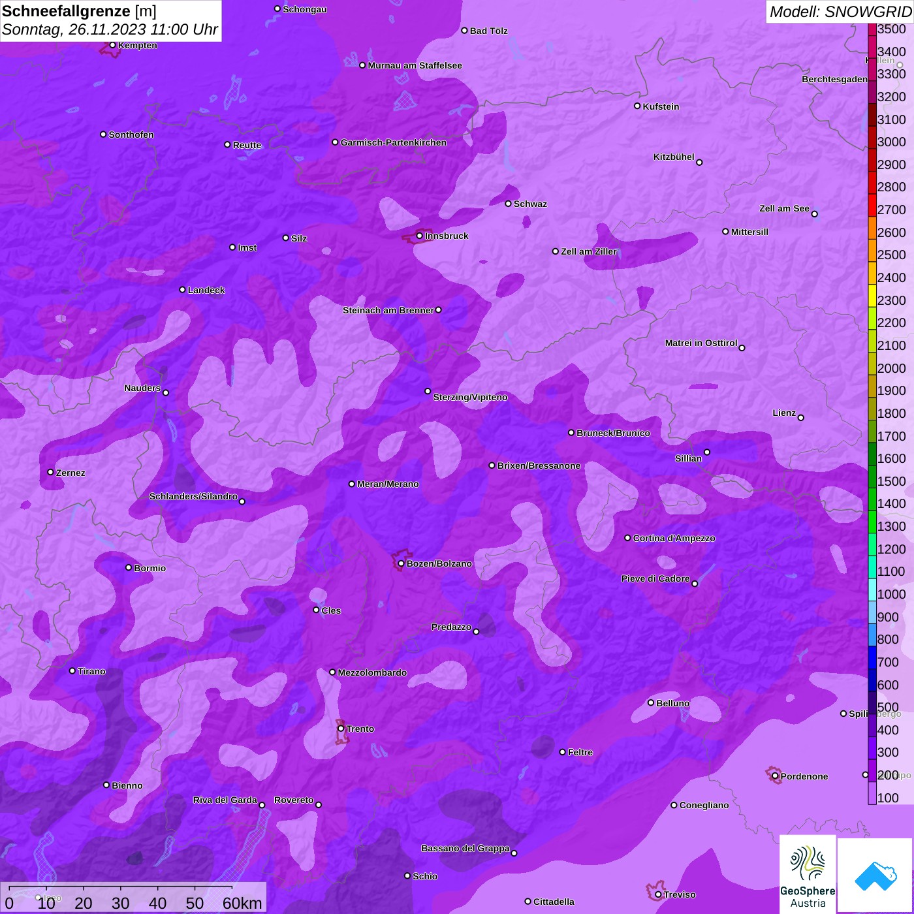Click the Tirano location dot
Viewport: 914px width, 914px height.
[72, 670]
